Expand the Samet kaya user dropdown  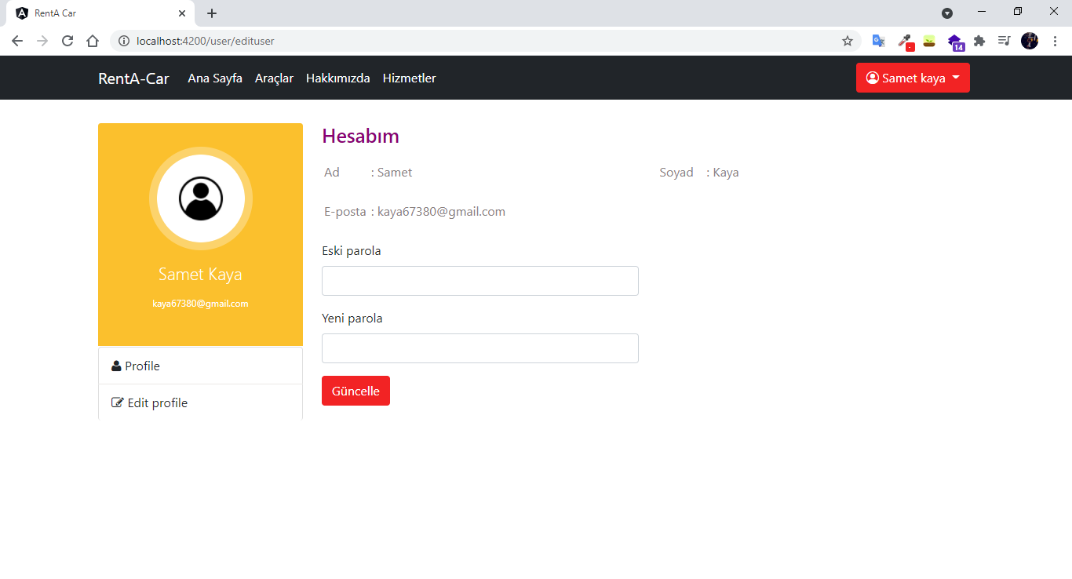[913, 78]
